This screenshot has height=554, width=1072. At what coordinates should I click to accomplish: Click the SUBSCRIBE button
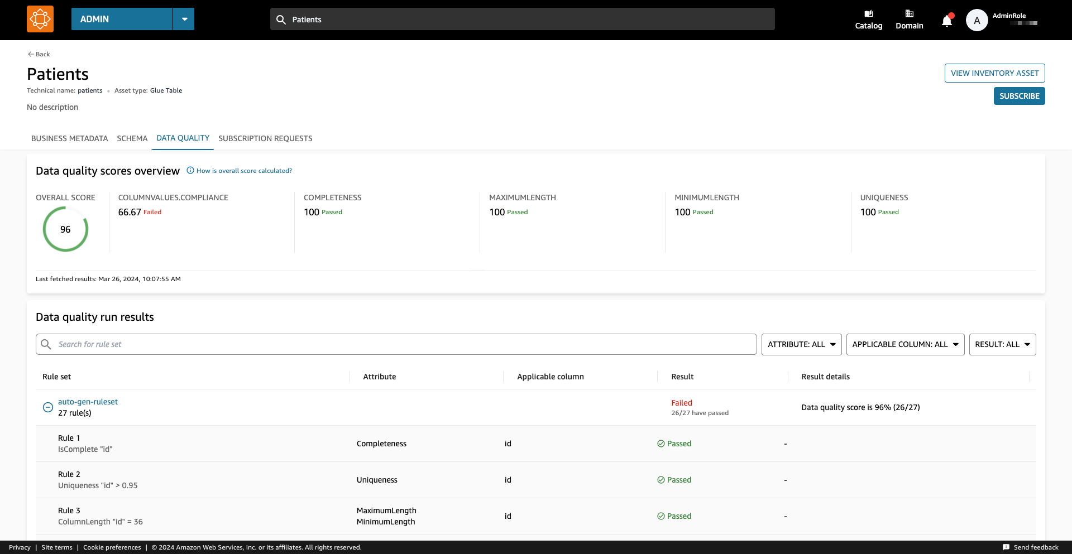click(x=1020, y=96)
